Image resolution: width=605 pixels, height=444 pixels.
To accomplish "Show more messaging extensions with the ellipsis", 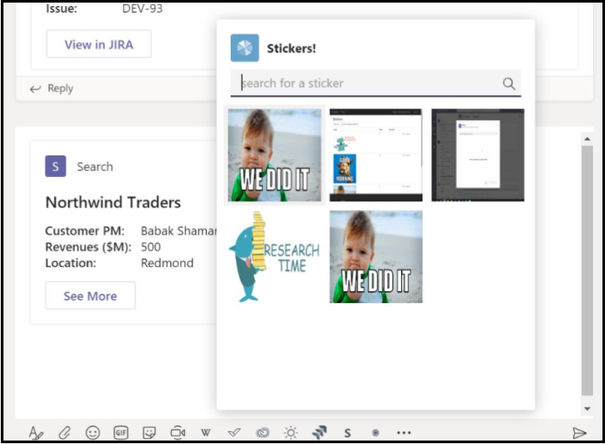I will tap(404, 433).
